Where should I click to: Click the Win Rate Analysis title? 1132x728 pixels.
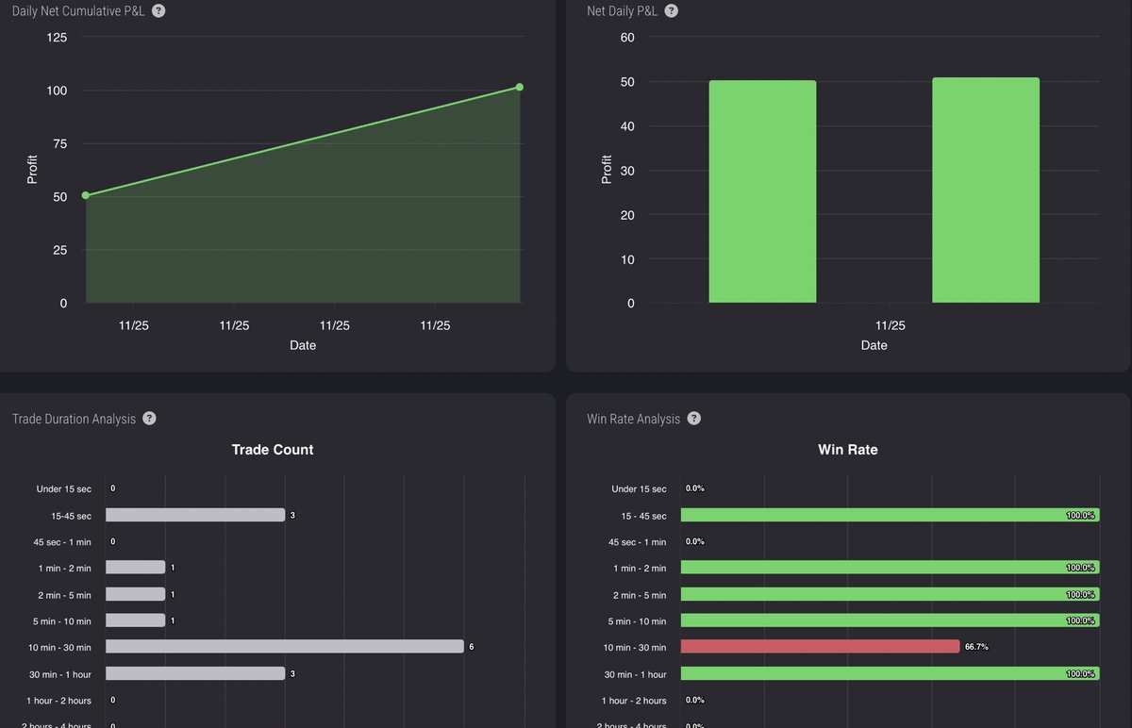point(633,419)
